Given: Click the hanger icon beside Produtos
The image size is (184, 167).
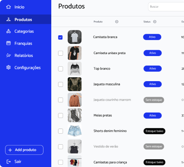Looking at the screenshot, I should [x=9, y=20].
